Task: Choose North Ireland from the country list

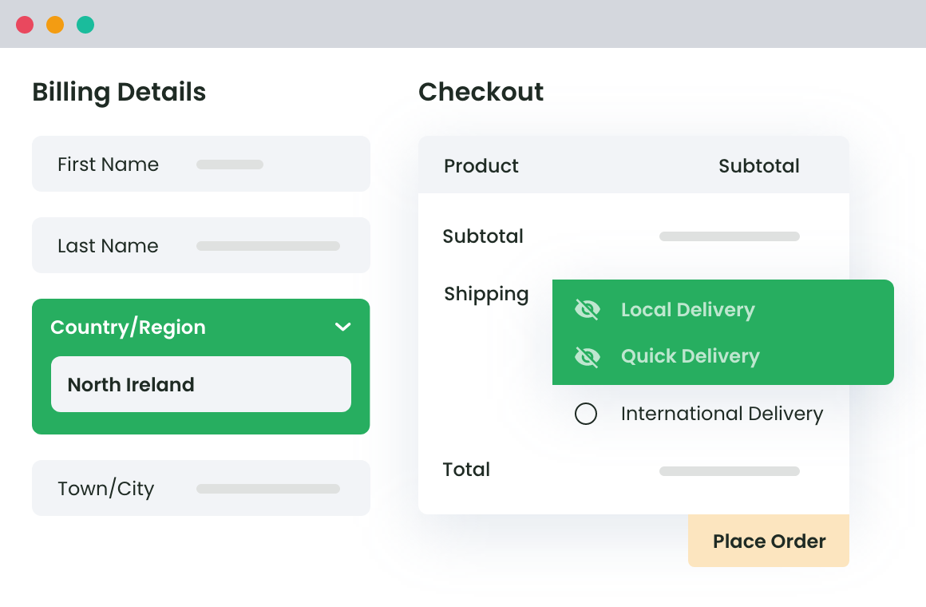Action: pyautogui.click(x=200, y=384)
